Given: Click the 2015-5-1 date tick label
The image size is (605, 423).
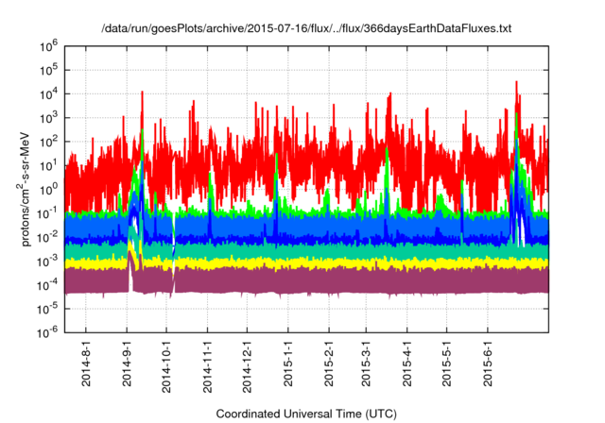Looking at the screenshot, I should (447, 364).
